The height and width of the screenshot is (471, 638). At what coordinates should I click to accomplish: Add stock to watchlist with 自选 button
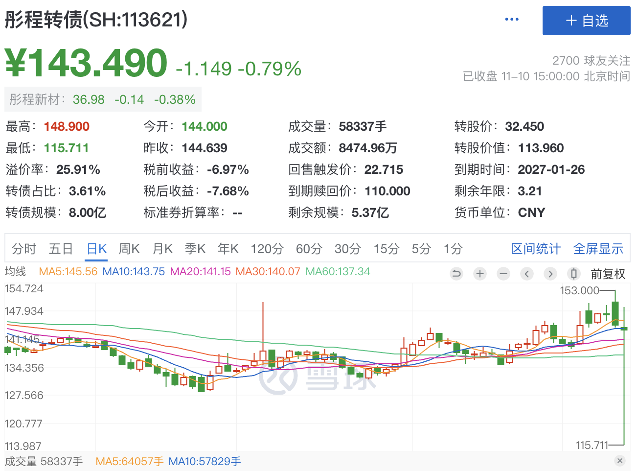(x=586, y=21)
